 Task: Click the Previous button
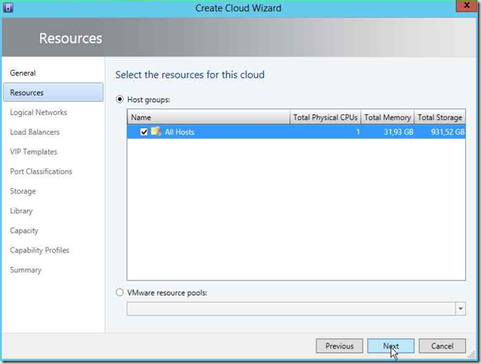(x=339, y=346)
